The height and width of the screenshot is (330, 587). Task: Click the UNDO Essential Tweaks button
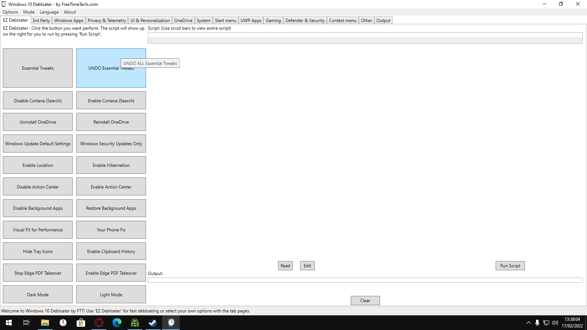pyautogui.click(x=111, y=68)
